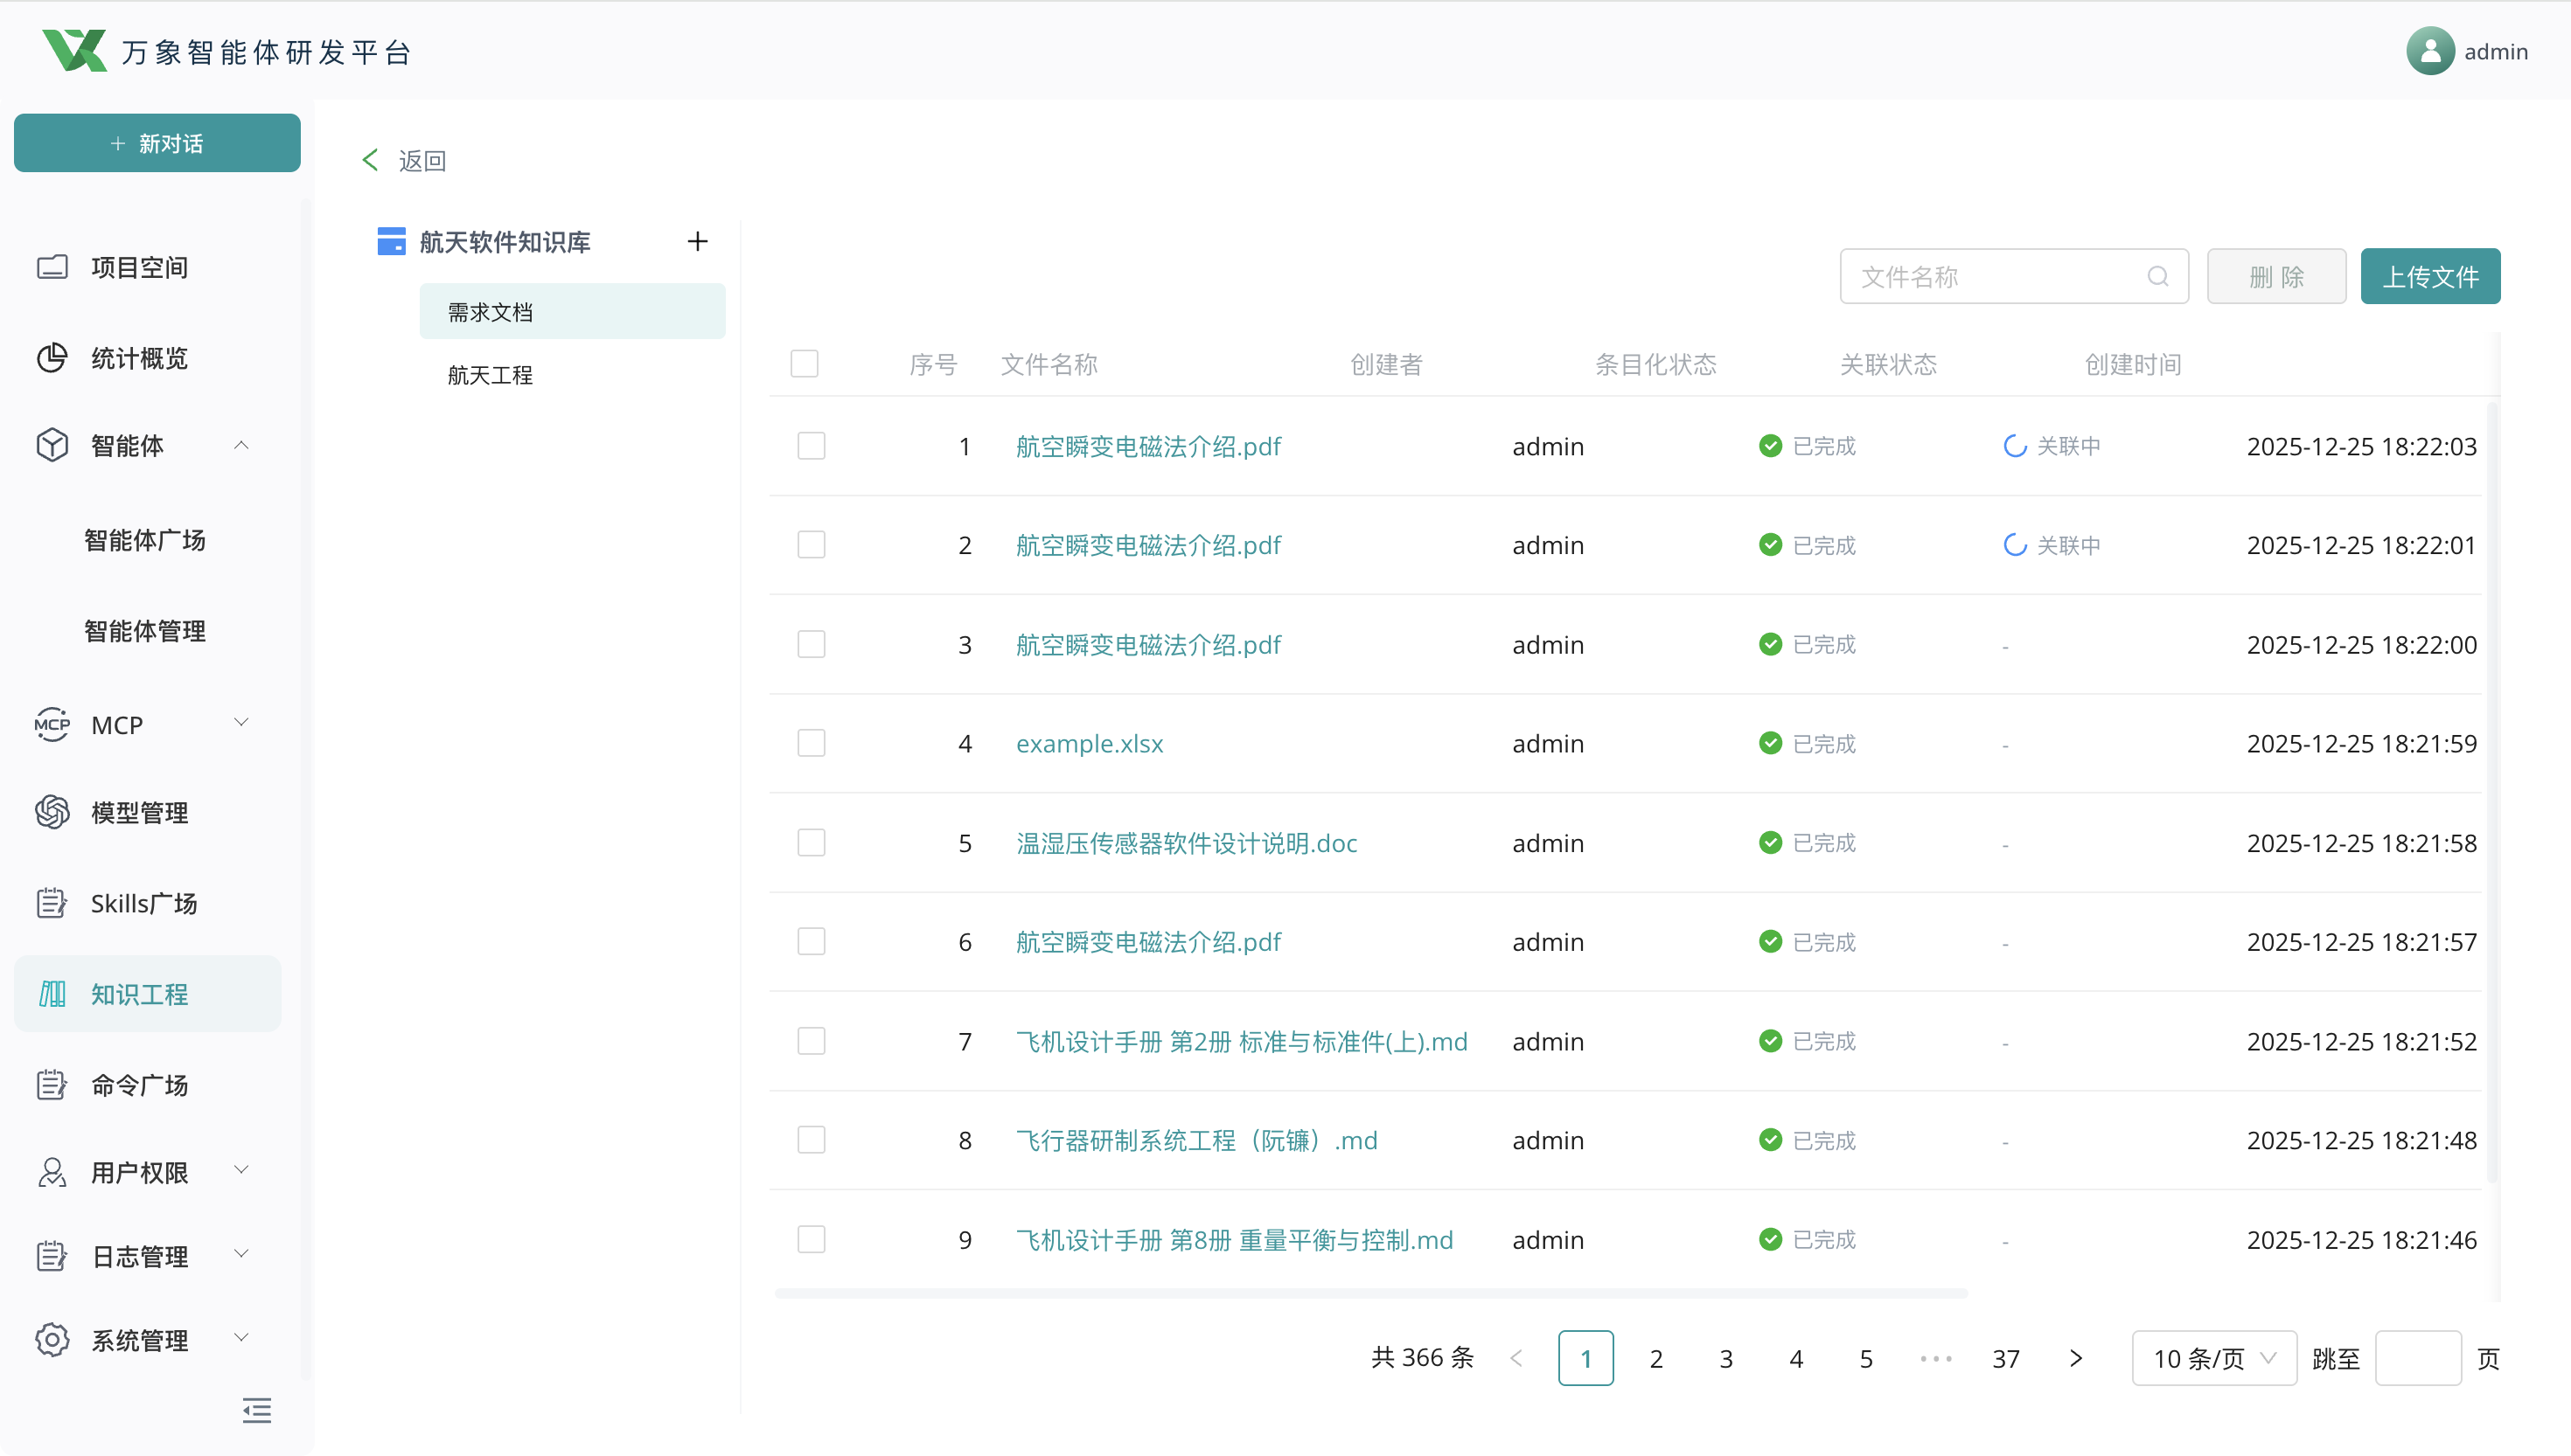Toggle the select-all header checkbox
The image size is (2571, 1456).
(x=805, y=363)
